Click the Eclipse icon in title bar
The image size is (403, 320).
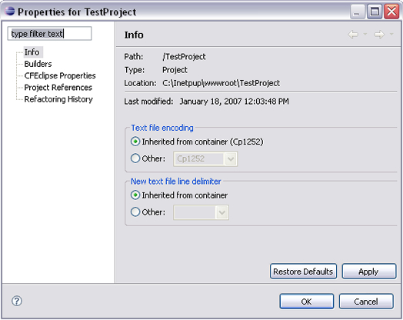[10, 12]
